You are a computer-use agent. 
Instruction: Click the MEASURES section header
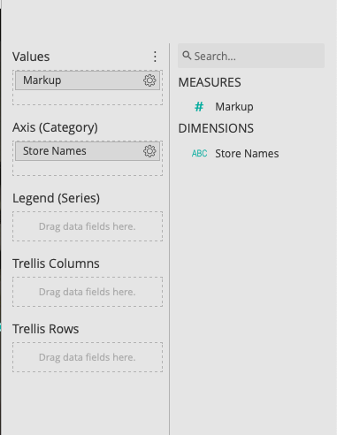(210, 82)
